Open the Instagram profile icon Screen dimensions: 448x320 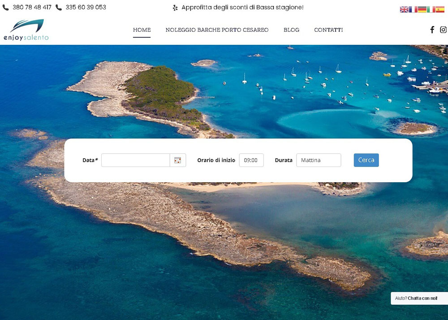pyautogui.click(x=444, y=30)
